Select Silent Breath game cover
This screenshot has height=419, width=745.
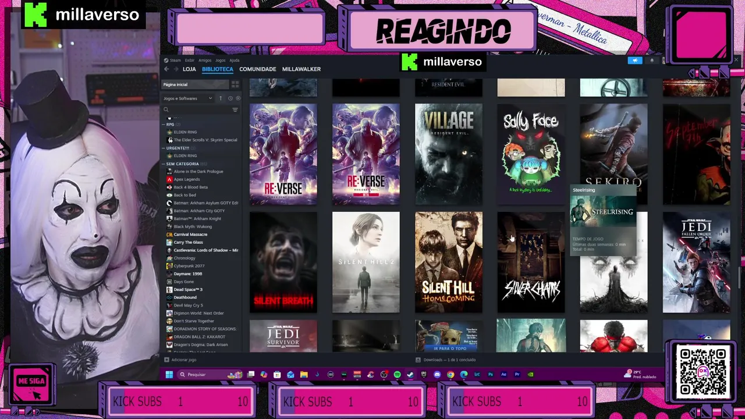[283, 262]
